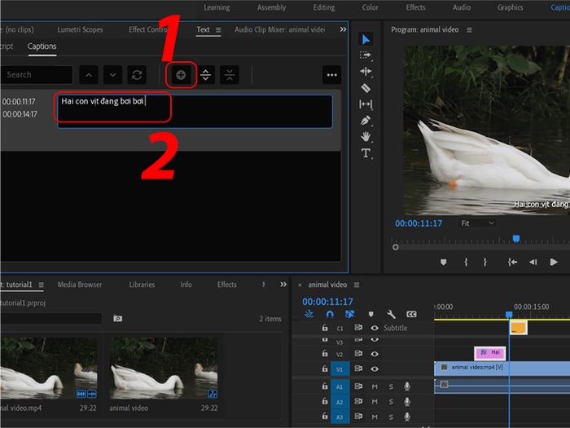Open the Libraries panel tab
570x428 pixels.
coord(142,285)
